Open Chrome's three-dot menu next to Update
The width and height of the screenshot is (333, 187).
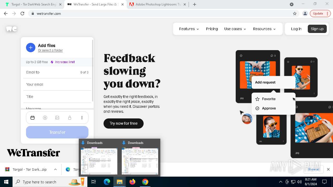pyautogui.click(x=328, y=14)
